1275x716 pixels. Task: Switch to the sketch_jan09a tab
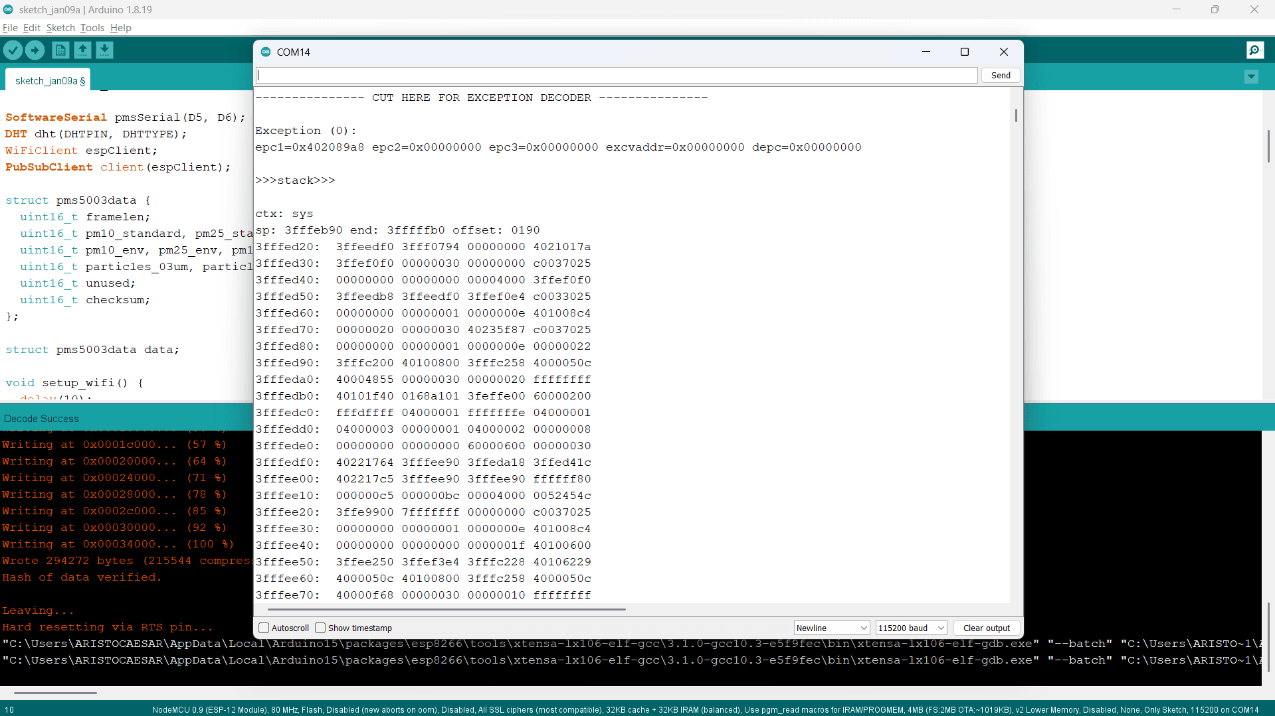[47, 80]
